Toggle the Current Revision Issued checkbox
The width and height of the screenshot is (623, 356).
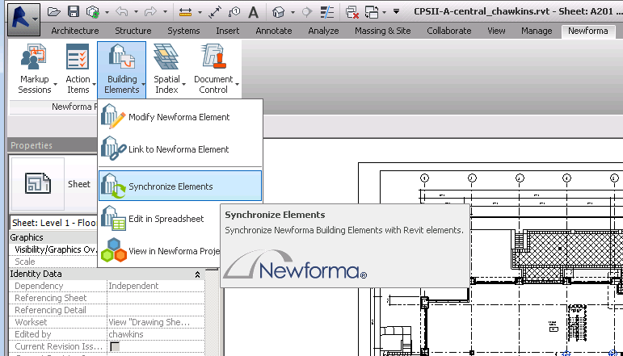[115, 346]
